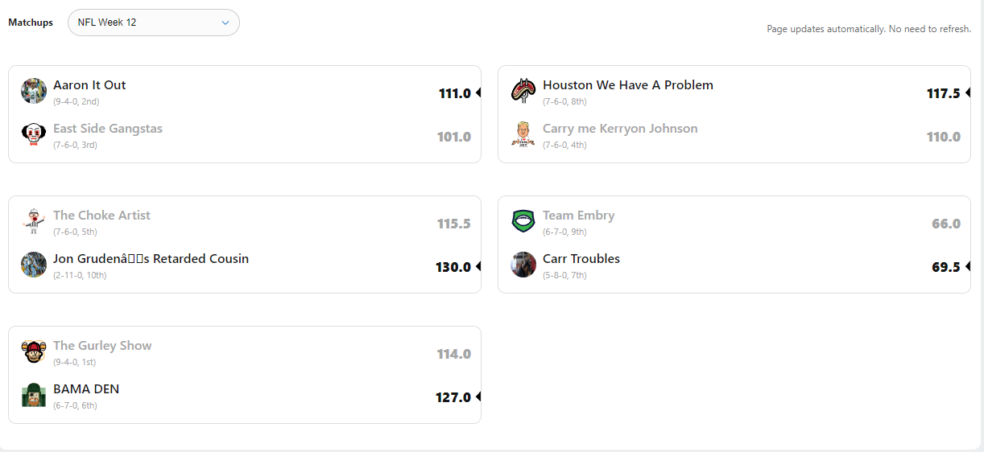Click the BAMA DEN team avatar
The image size is (984, 452).
point(34,395)
